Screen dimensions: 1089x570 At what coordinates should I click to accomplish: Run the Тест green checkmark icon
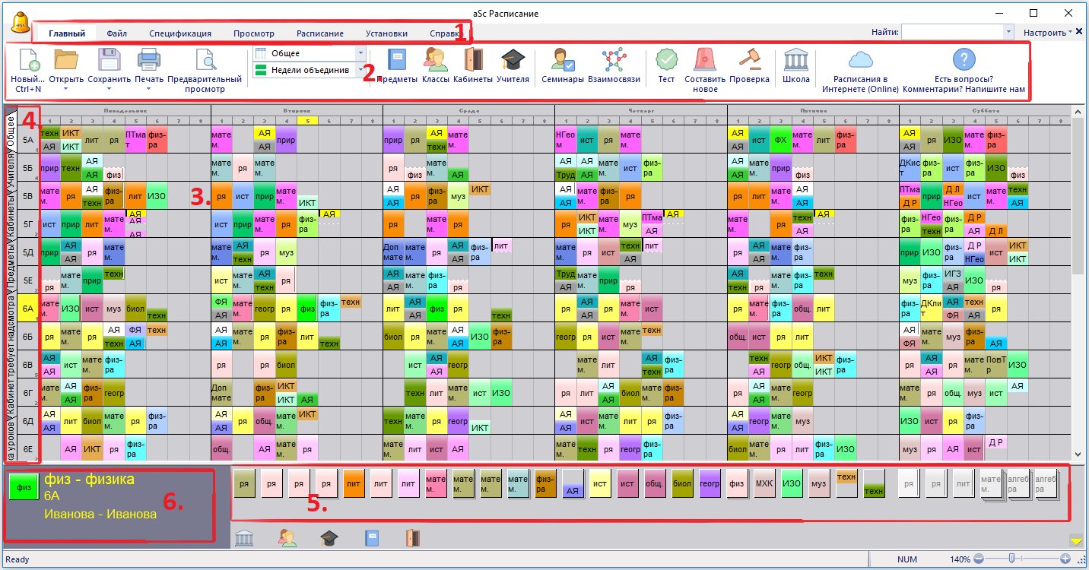tap(666, 61)
